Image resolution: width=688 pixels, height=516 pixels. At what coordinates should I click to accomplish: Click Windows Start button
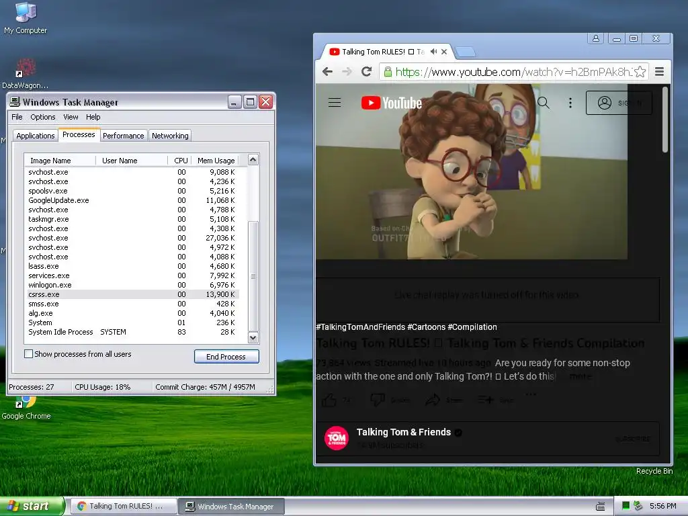click(32, 507)
